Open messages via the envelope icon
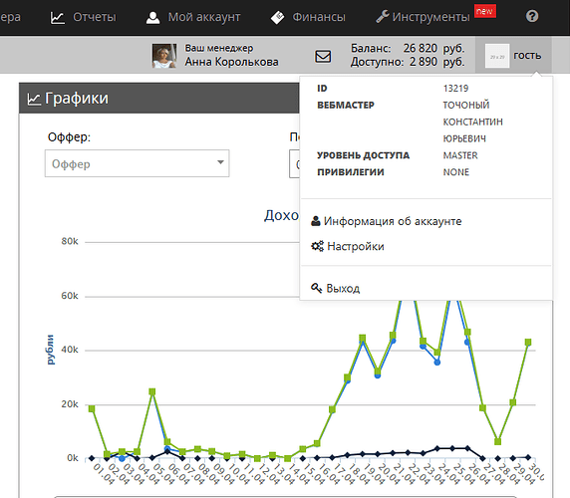The height and width of the screenshot is (498, 570). [x=323, y=57]
